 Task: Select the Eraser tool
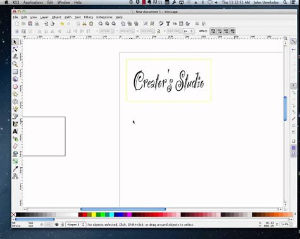(x=15, y=146)
